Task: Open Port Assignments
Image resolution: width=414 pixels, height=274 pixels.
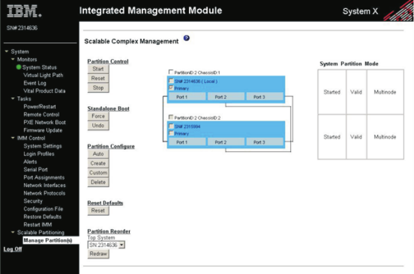Action: [44, 178]
